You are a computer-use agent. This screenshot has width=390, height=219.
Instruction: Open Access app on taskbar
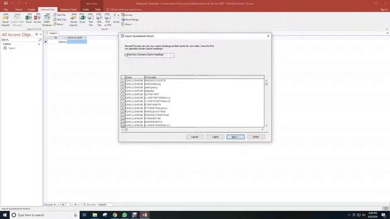tap(144, 215)
